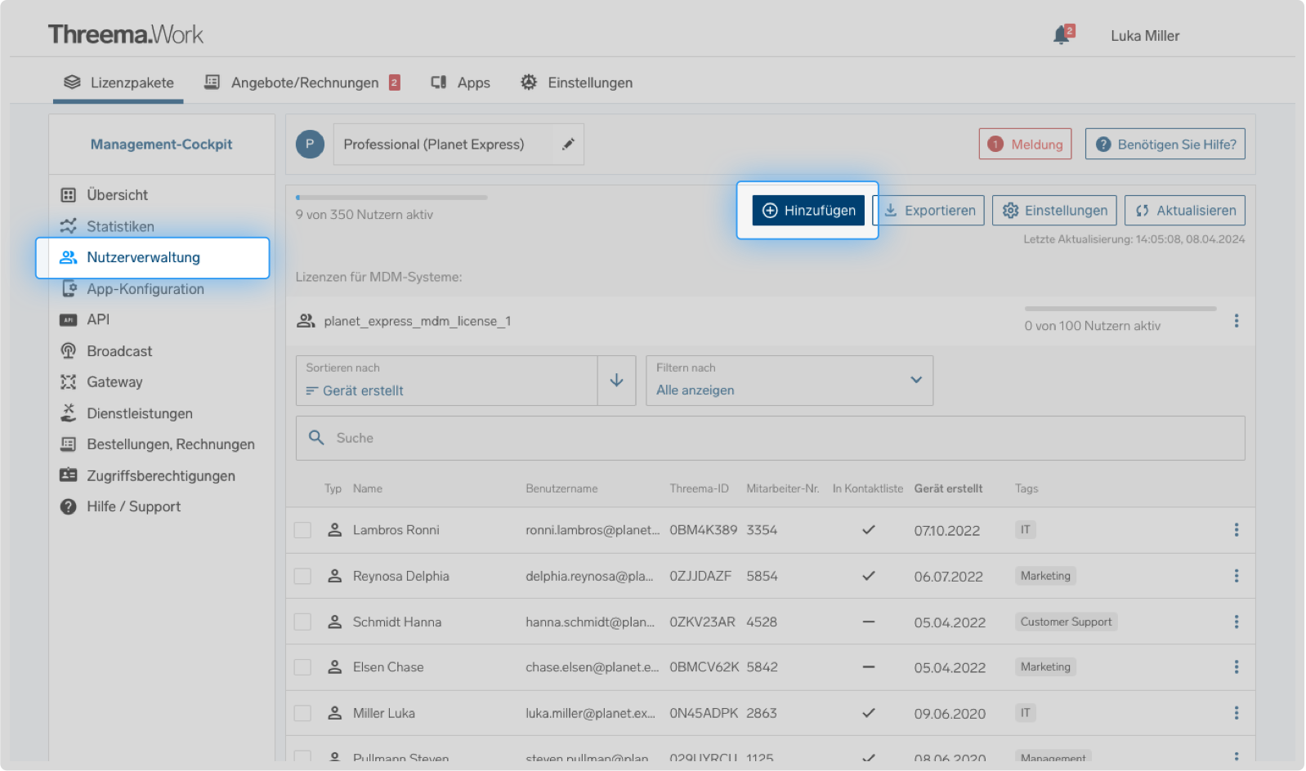
Task: Open Bestellungen, Rechnungen in sidebar
Action: click(158, 444)
